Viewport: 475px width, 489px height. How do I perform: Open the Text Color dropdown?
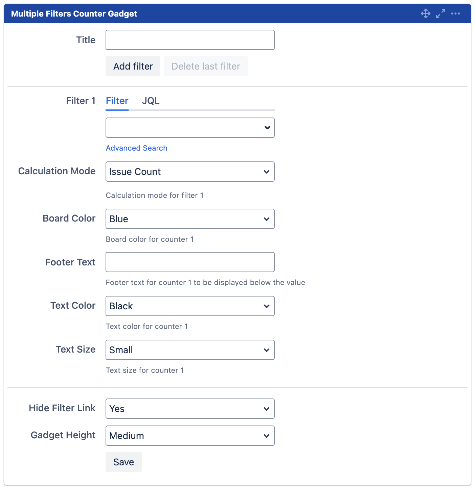point(190,306)
